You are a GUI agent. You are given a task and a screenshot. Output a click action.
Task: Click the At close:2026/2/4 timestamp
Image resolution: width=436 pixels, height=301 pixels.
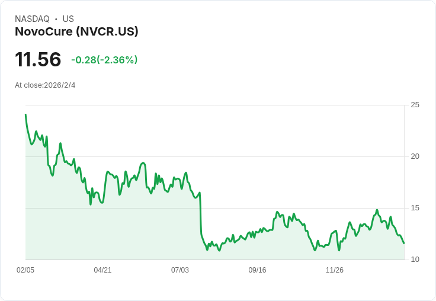pyautogui.click(x=45, y=85)
